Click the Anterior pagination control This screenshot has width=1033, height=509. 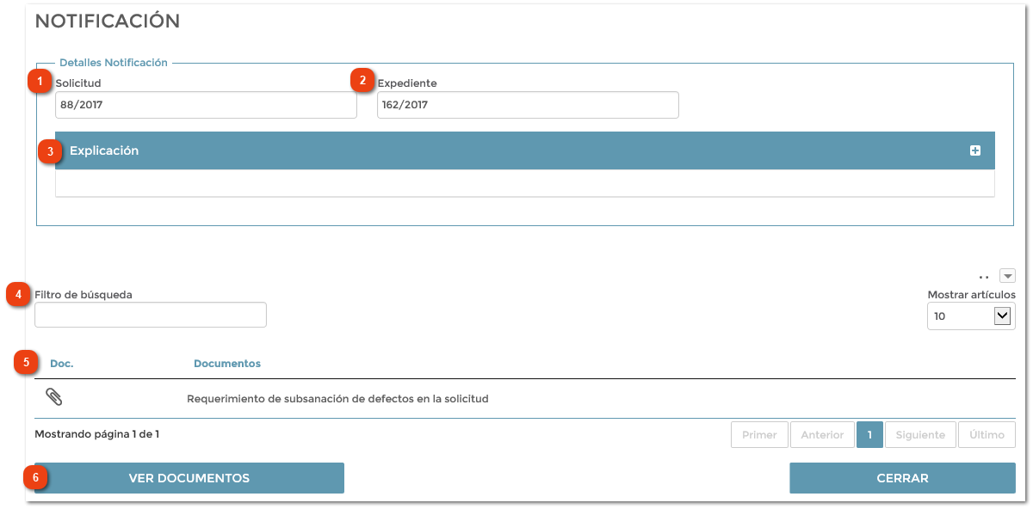[821, 434]
